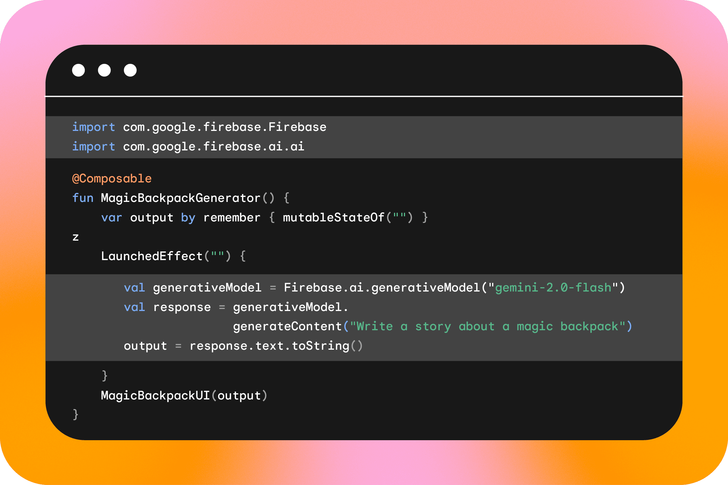The height and width of the screenshot is (485, 728).
Task: Click the remember keyword
Action: pyautogui.click(x=232, y=217)
